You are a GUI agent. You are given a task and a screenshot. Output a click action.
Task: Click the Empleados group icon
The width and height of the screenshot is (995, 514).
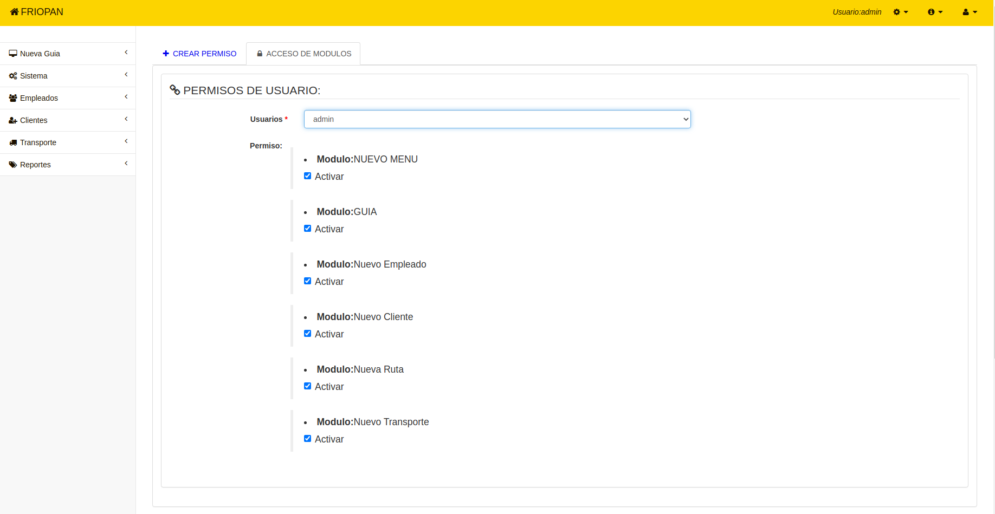click(x=13, y=98)
